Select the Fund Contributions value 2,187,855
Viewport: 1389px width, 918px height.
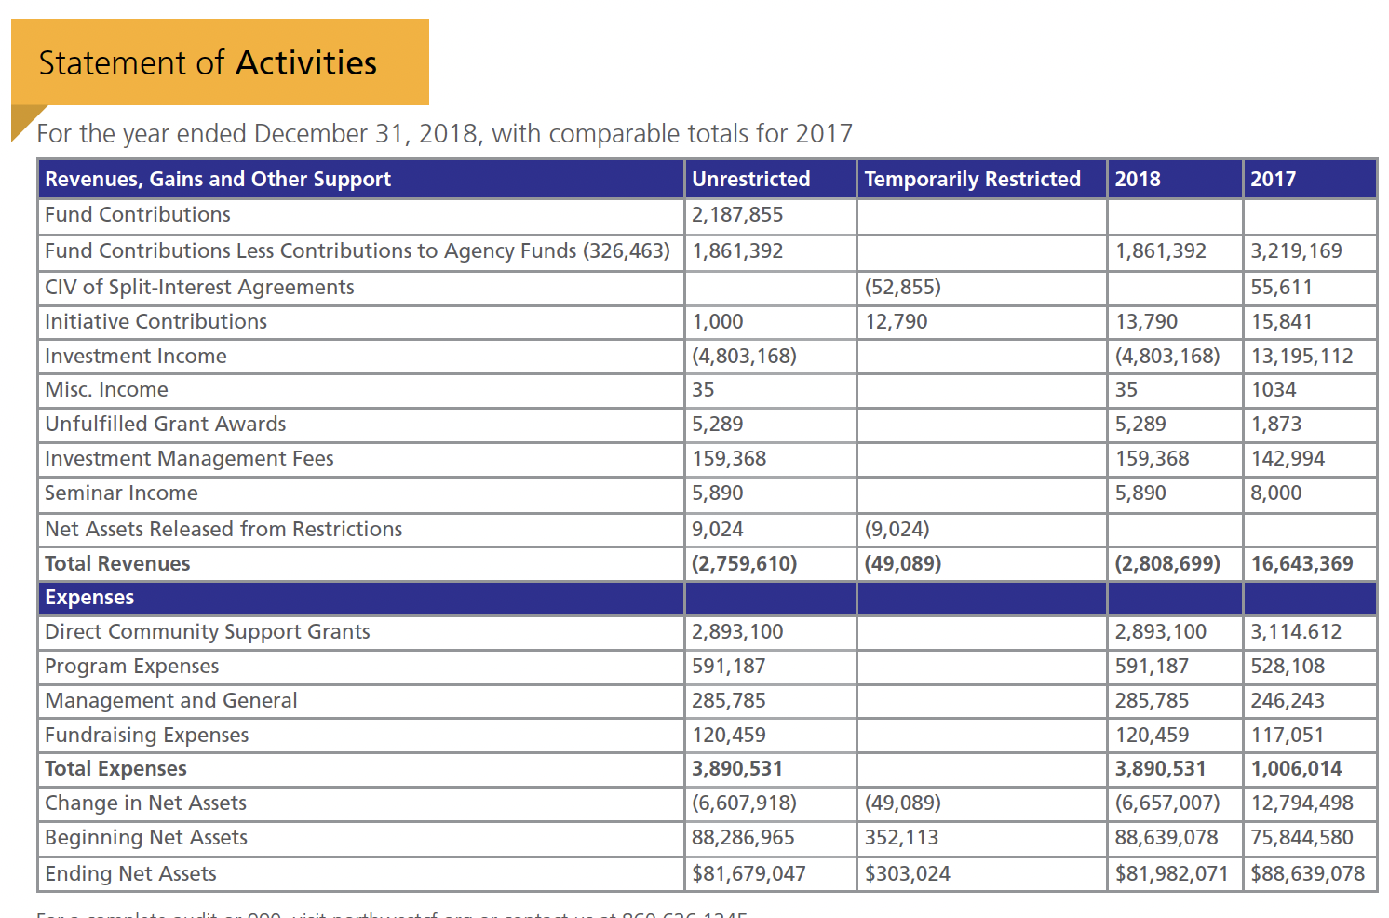click(737, 215)
